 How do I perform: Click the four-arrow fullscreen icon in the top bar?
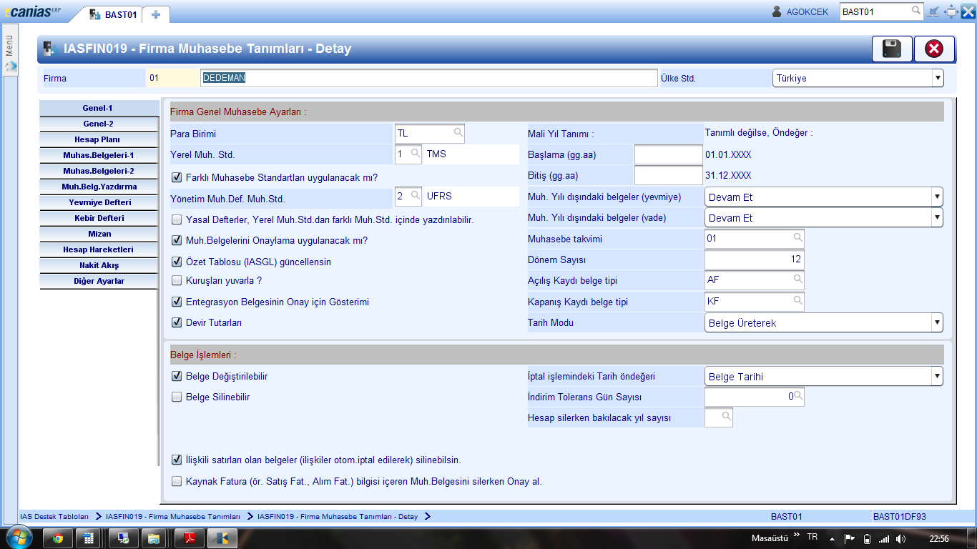[951, 11]
